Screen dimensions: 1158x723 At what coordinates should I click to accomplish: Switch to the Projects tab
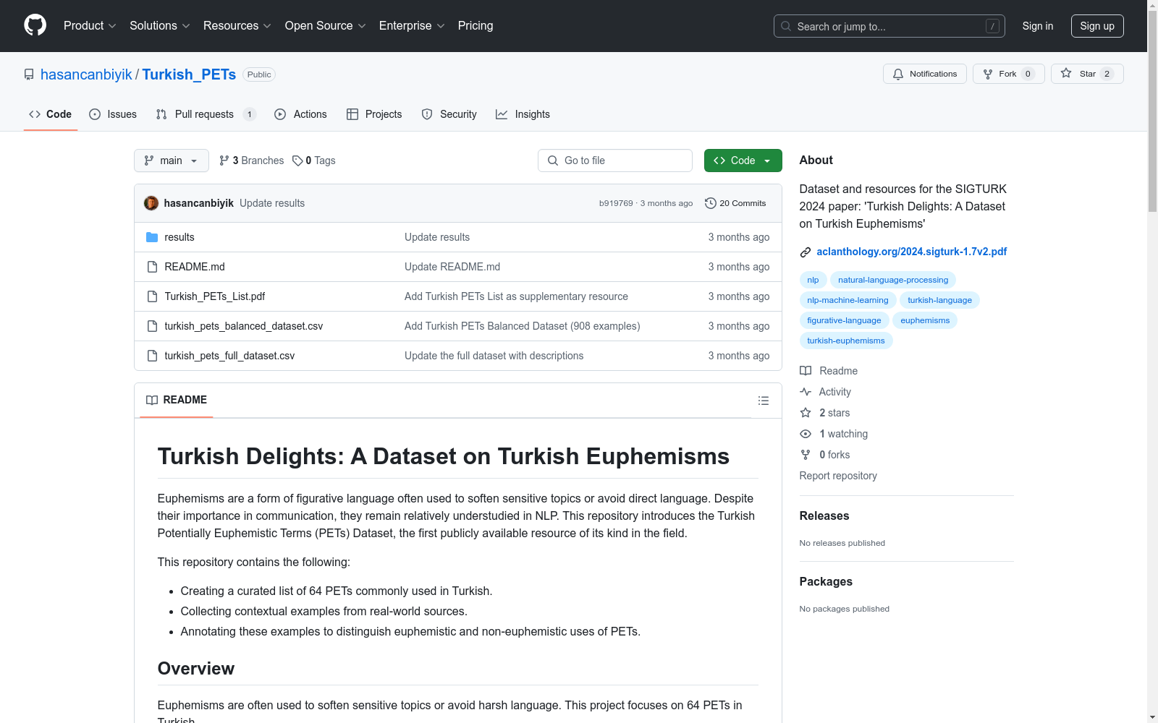[x=374, y=114]
